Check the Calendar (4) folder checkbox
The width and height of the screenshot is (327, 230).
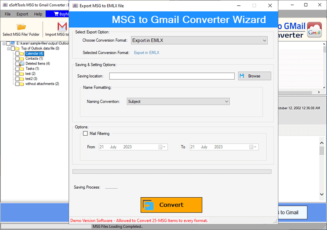pyautogui.click(x=17, y=54)
